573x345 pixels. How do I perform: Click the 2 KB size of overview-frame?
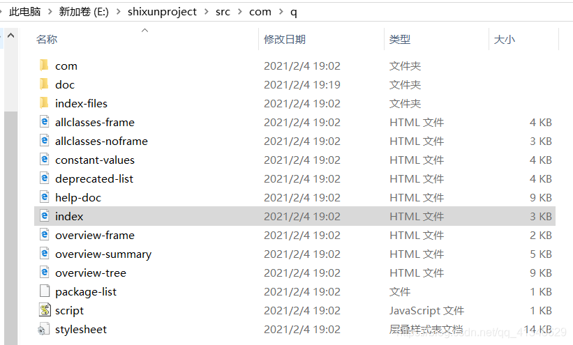[x=541, y=235]
